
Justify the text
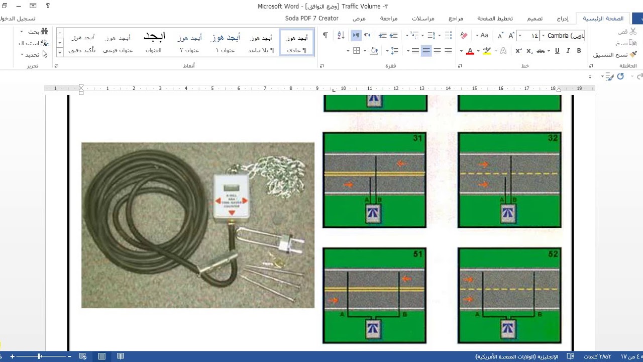pyautogui.click(x=415, y=51)
